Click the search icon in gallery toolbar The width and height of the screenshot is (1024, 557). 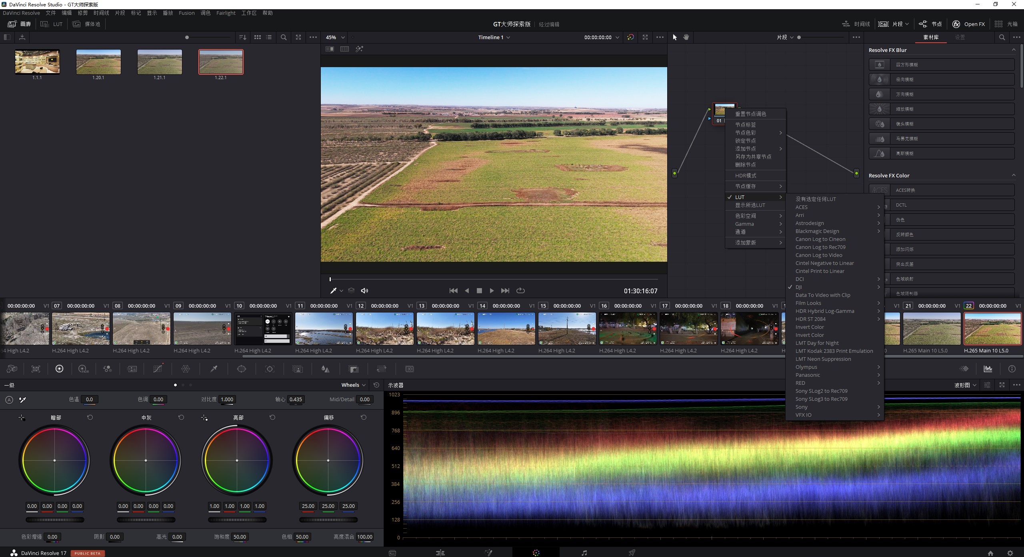284,37
